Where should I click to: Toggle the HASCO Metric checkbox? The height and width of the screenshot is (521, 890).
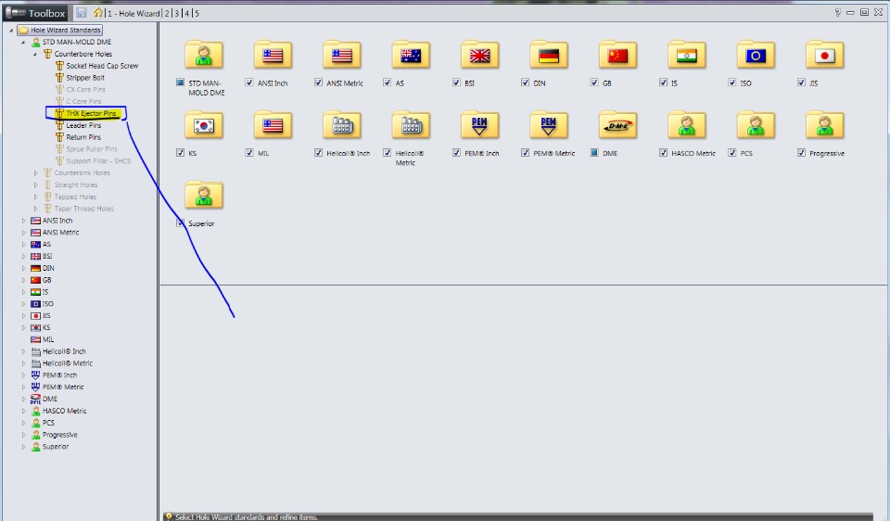[x=664, y=153]
